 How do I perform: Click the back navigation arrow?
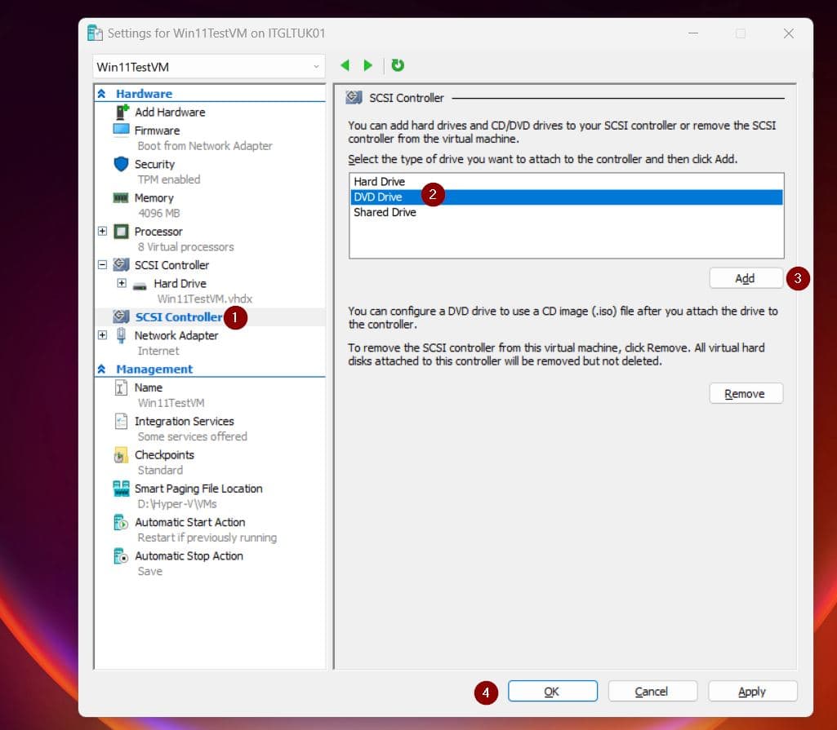coord(345,65)
